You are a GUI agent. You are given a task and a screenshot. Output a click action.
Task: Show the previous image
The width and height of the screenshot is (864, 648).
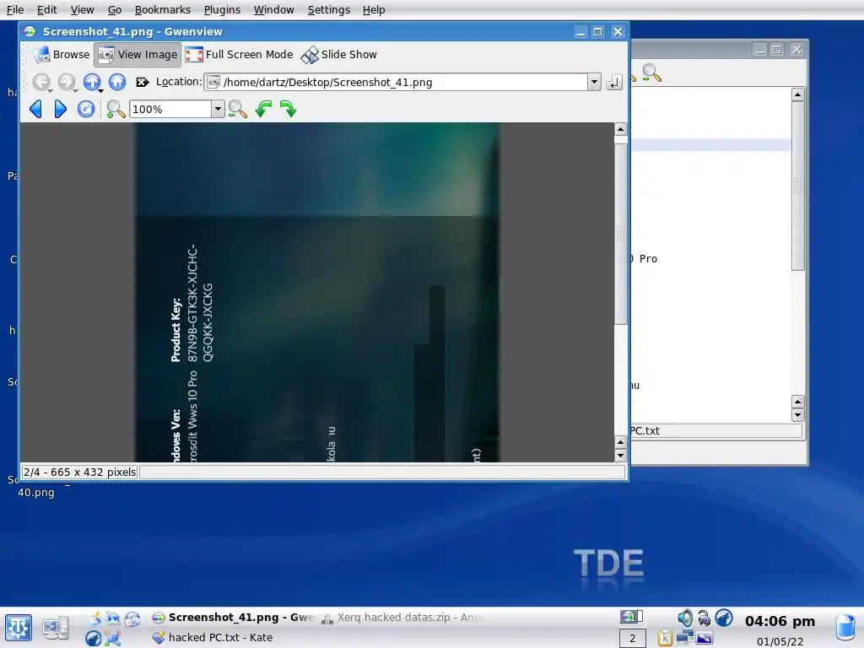pyautogui.click(x=35, y=109)
